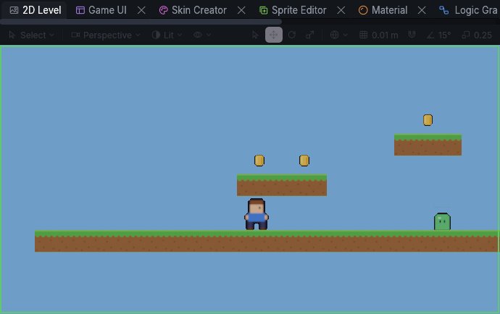Select the pointer cursor tool

255,35
